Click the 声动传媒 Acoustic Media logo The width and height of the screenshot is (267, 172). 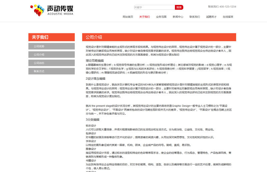52,10
